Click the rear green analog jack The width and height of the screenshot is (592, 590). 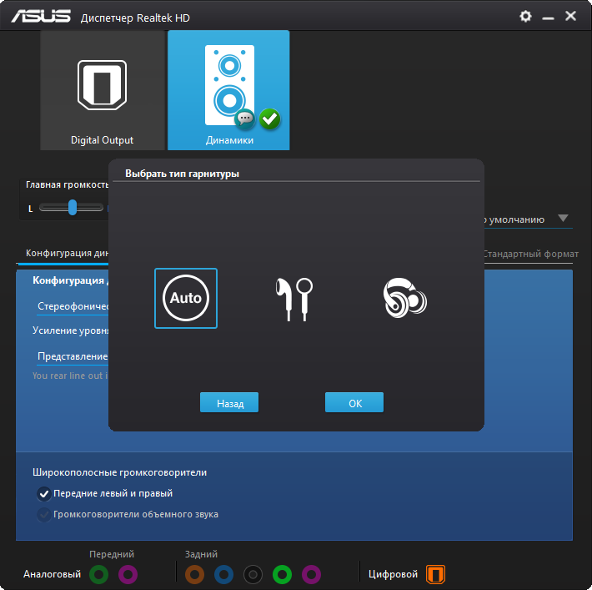tap(282, 574)
